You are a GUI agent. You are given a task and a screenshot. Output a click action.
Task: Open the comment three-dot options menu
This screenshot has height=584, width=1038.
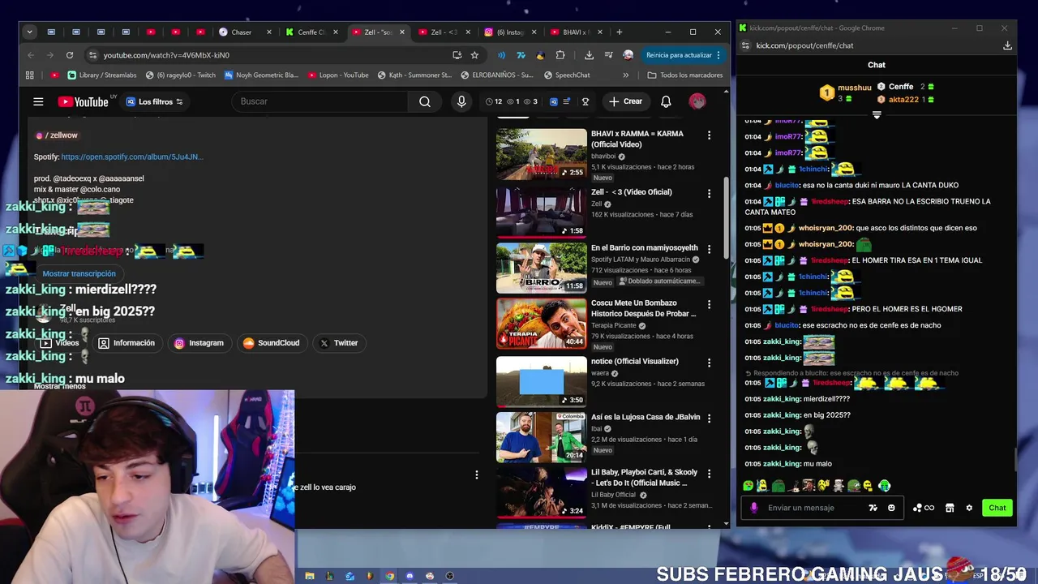click(476, 474)
